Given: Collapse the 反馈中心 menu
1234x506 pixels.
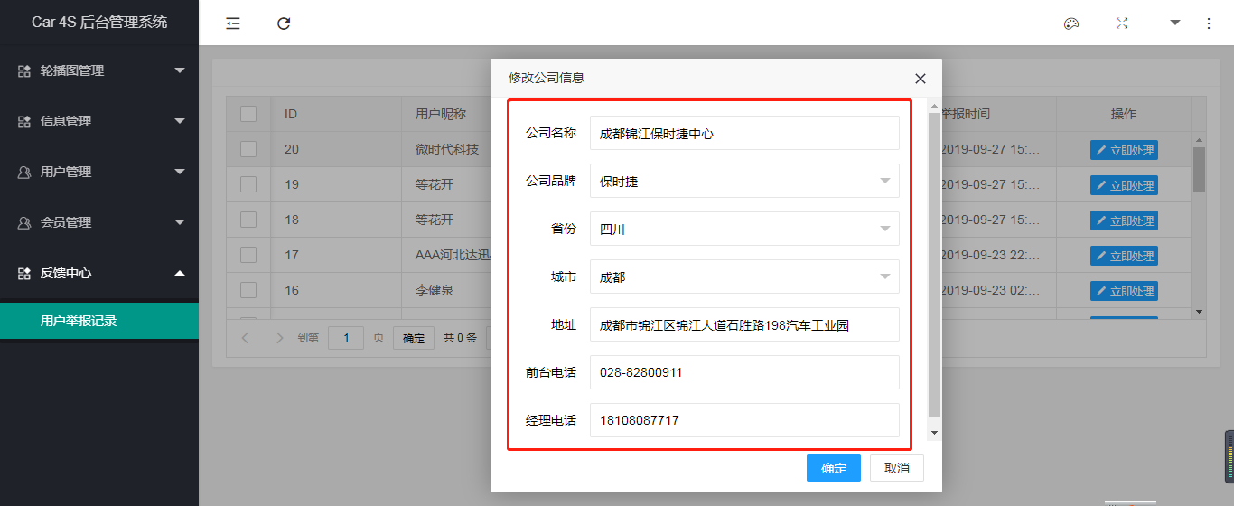Looking at the screenshot, I should tap(180, 273).
